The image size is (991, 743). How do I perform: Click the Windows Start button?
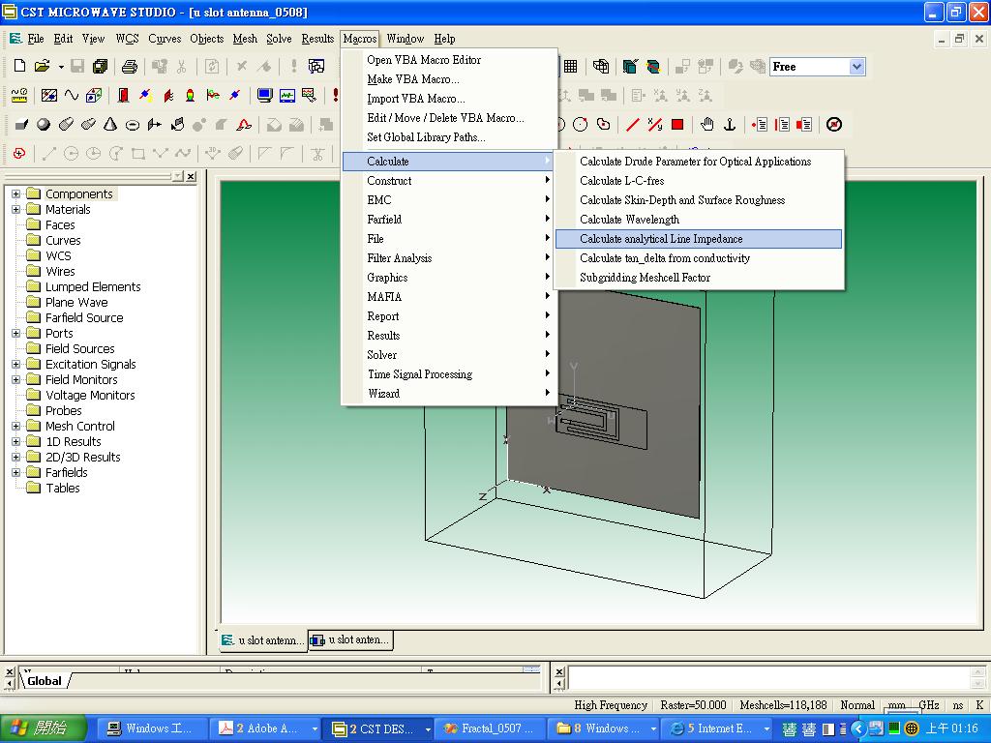(43, 728)
